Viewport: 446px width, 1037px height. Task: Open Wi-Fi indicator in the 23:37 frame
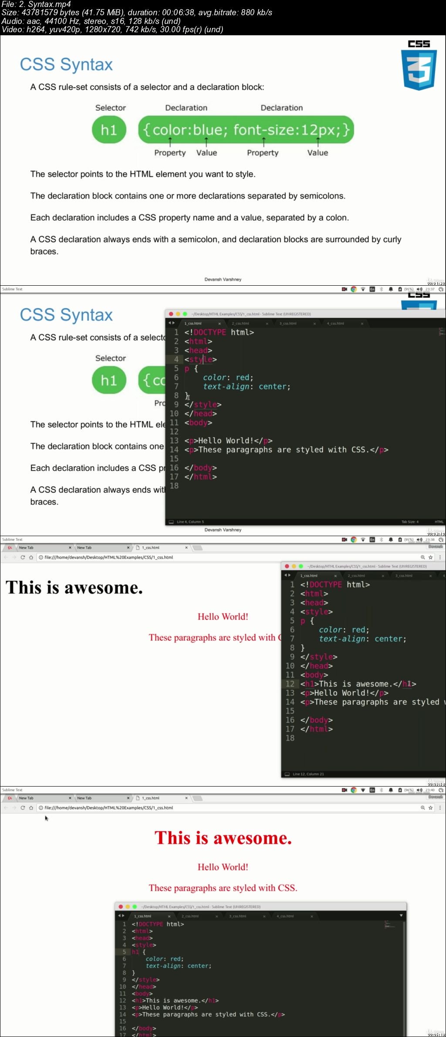click(x=363, y=289)
